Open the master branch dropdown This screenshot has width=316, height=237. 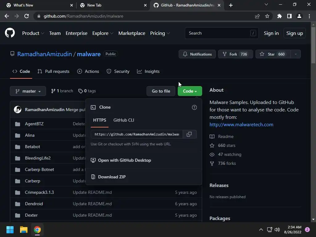(x=28, y=91)
